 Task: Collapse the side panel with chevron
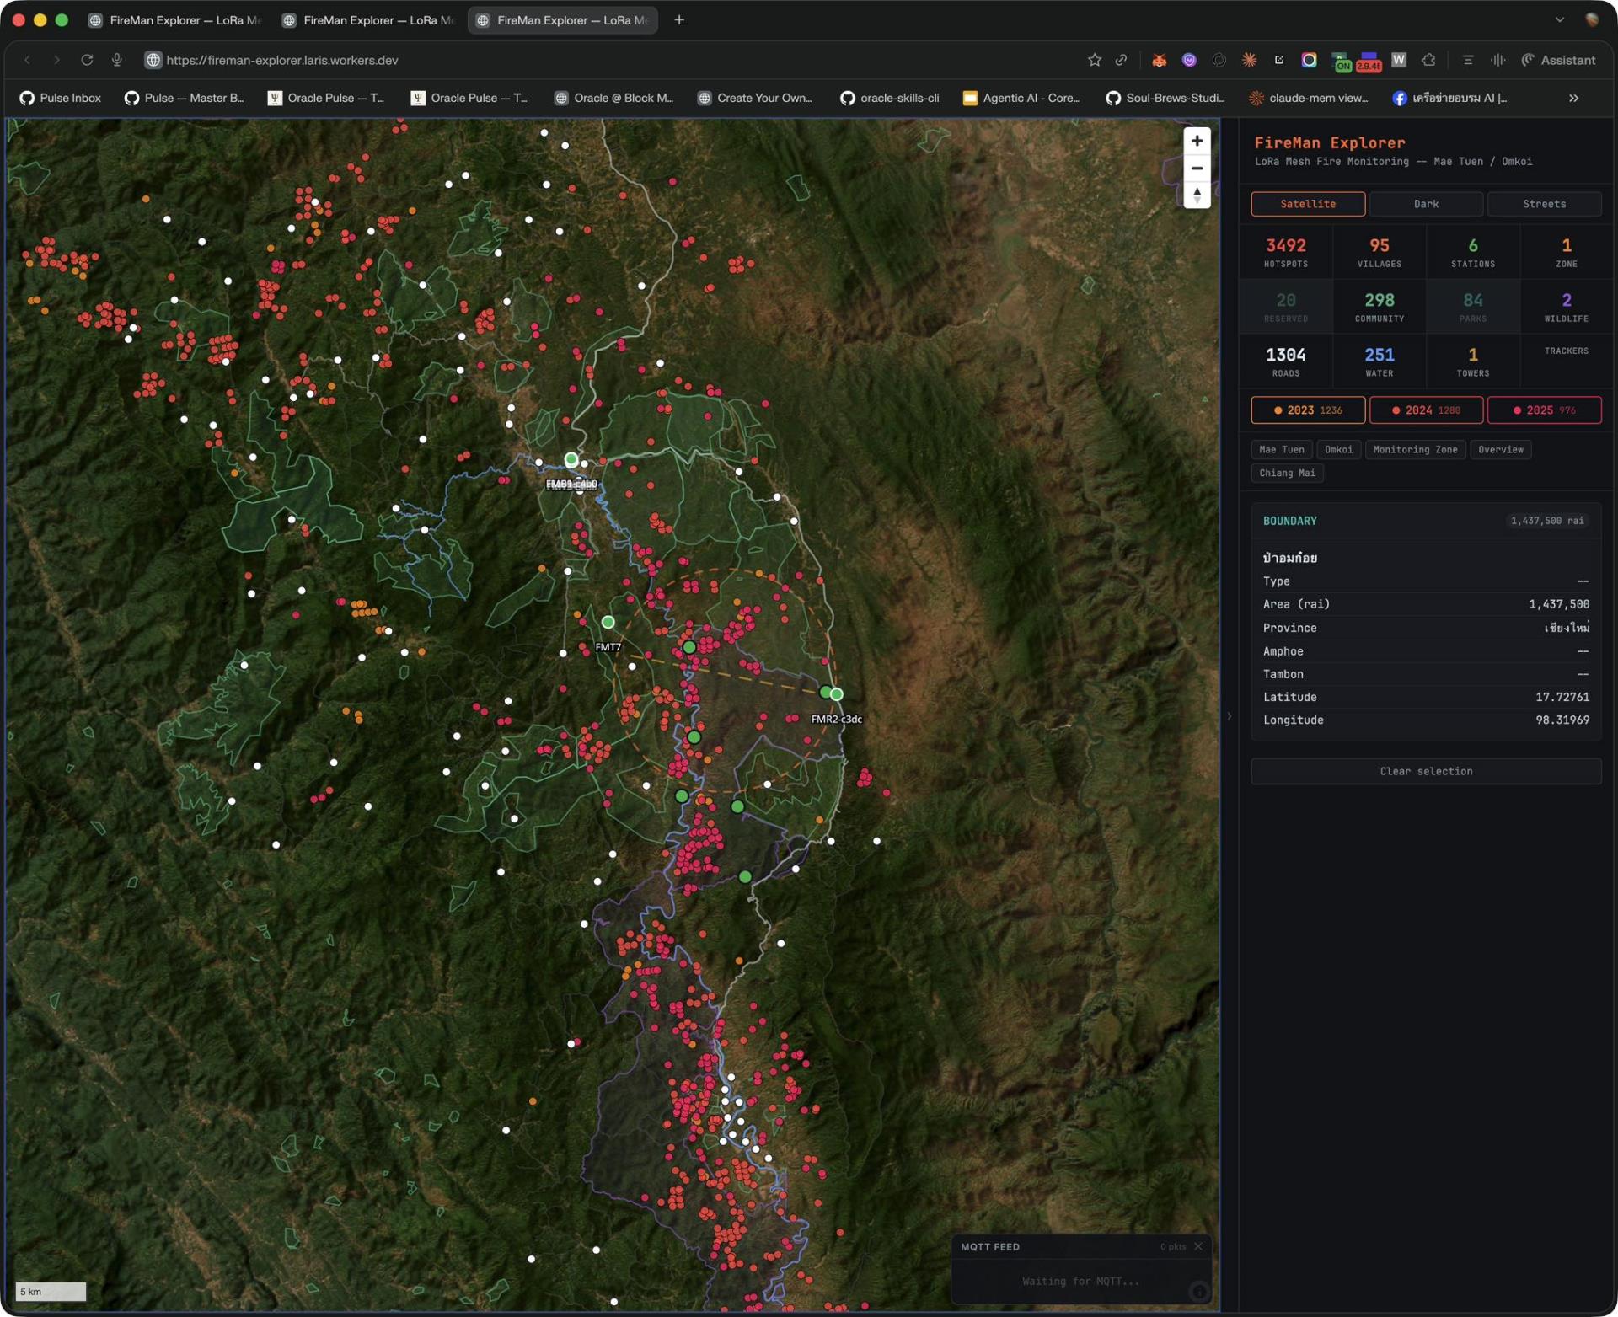pyautogui.click(x=1230, y=716)
